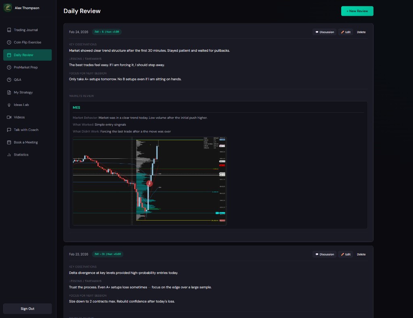
Task: Open the Trading Journal sidebar entry
Action: point(25,30)
